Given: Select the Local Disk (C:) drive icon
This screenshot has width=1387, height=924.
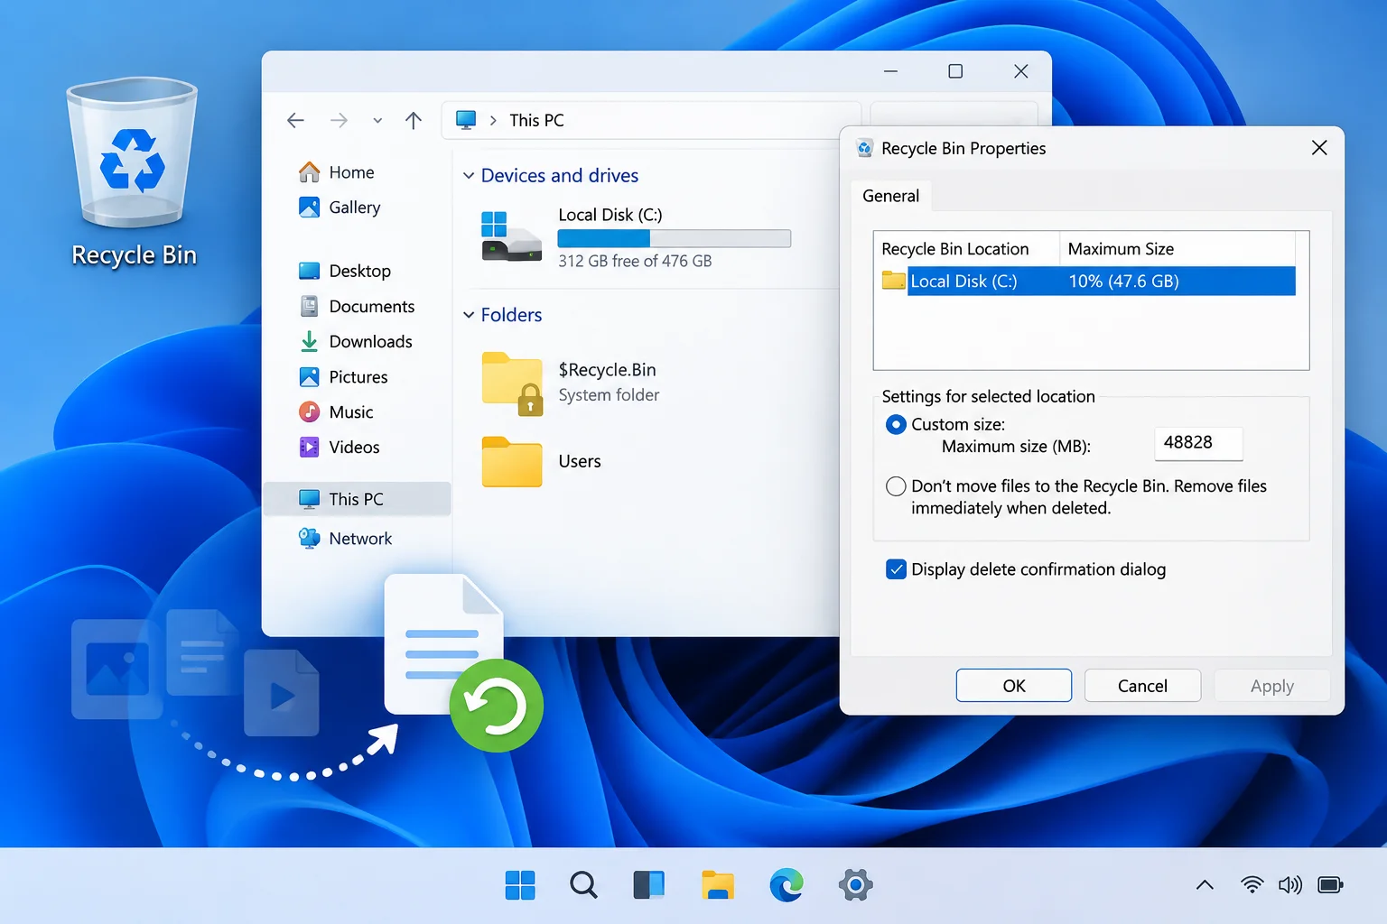Looking at the screenshot, I should pyautogui.click(x=511, y=237).
